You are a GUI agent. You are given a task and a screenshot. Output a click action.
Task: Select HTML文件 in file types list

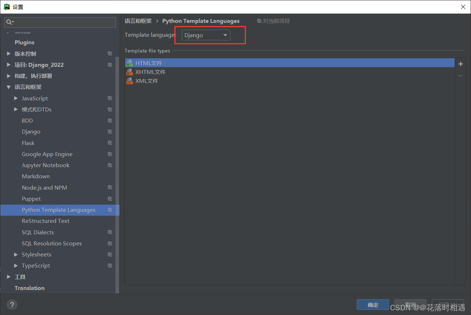[290, 63]
